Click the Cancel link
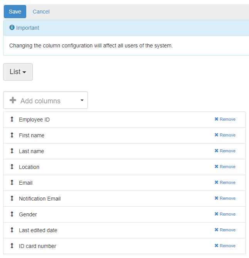The image size is (249, 258). pyautogui.click(x=41, y=12)
